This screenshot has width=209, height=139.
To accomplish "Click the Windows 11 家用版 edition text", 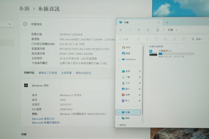I will (71, 95).
